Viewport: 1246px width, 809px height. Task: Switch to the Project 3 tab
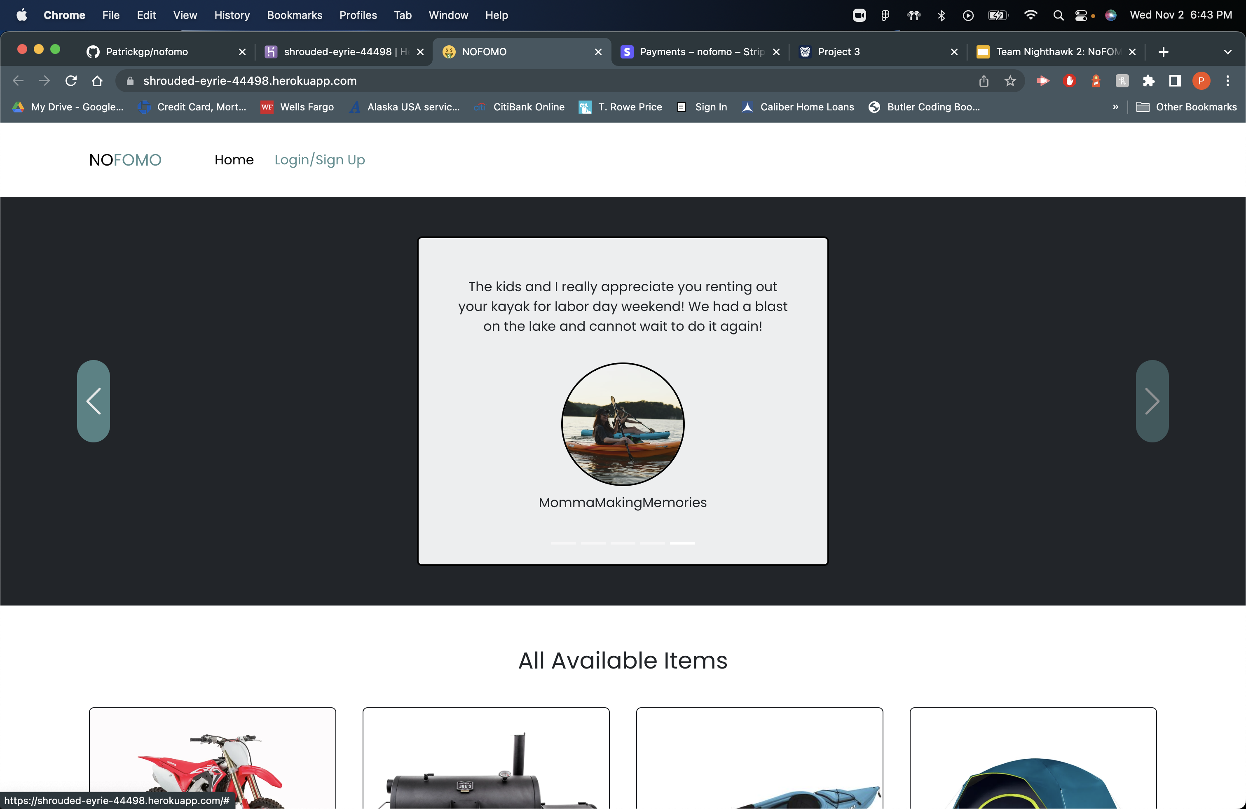pos(838,52)
